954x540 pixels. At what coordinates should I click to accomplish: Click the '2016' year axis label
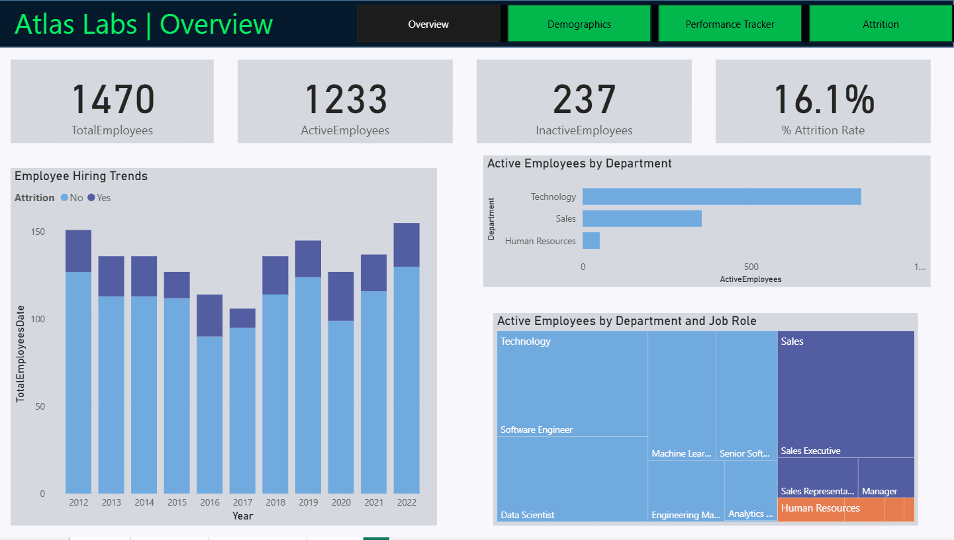click(x=209, y=502)
